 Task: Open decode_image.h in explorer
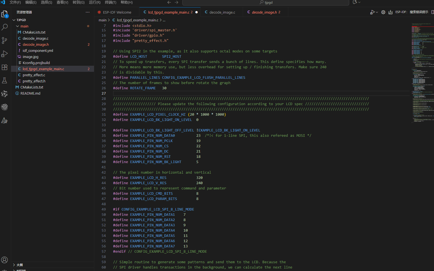click(x=53, y=44)
